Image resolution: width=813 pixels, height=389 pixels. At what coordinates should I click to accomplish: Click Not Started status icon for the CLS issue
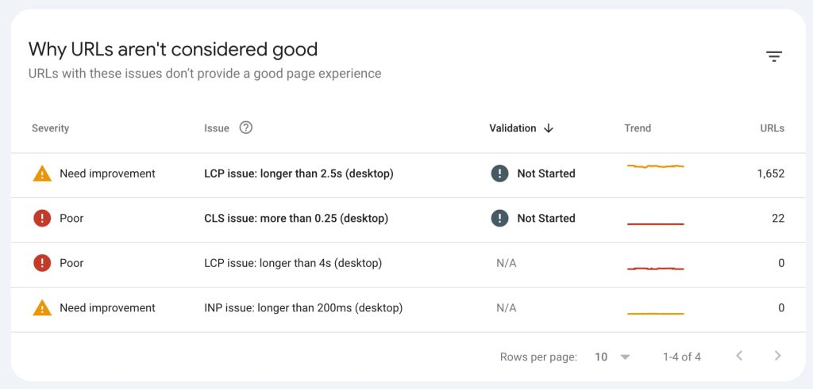coord(499,218)
